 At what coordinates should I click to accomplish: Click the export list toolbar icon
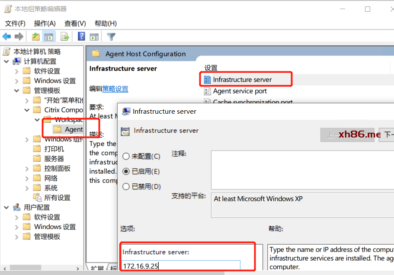pos(65,37)
